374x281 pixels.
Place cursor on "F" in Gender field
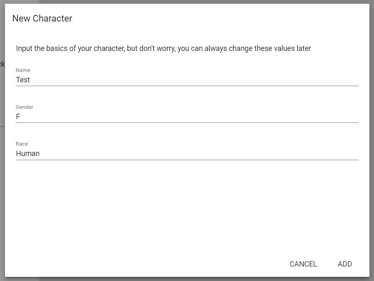[18, 117]
